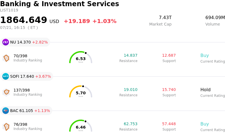Image resolution: width=225 pixels, height=137 pixels.
Task: Select BAC Buy current rating
Action: point(205,124)
